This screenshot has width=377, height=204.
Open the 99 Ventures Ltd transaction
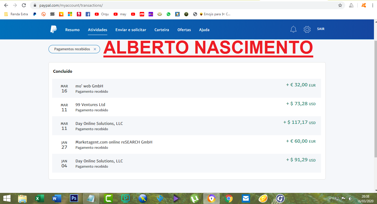187,107
